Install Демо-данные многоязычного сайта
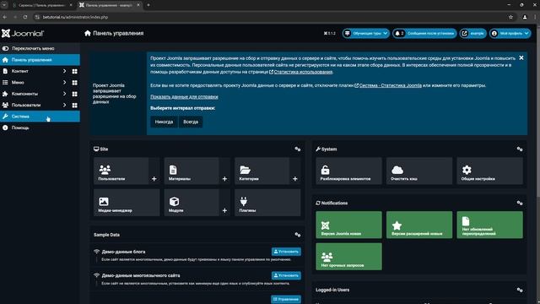 [286, 275]
